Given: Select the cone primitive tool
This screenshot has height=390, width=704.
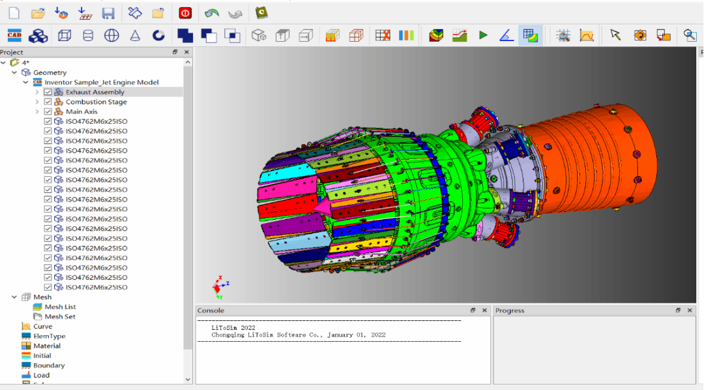Looking at the screenshot, I should (135, 35).
